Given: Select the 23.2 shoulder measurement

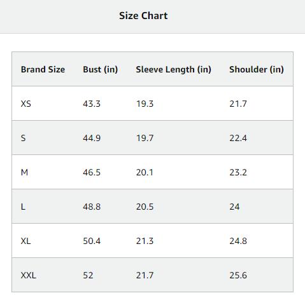Looking at the screenshot, I should click(238, 172).
